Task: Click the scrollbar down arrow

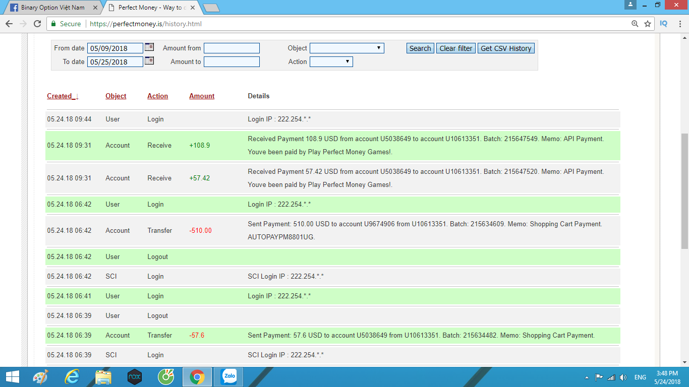Action: pos(684,362)
